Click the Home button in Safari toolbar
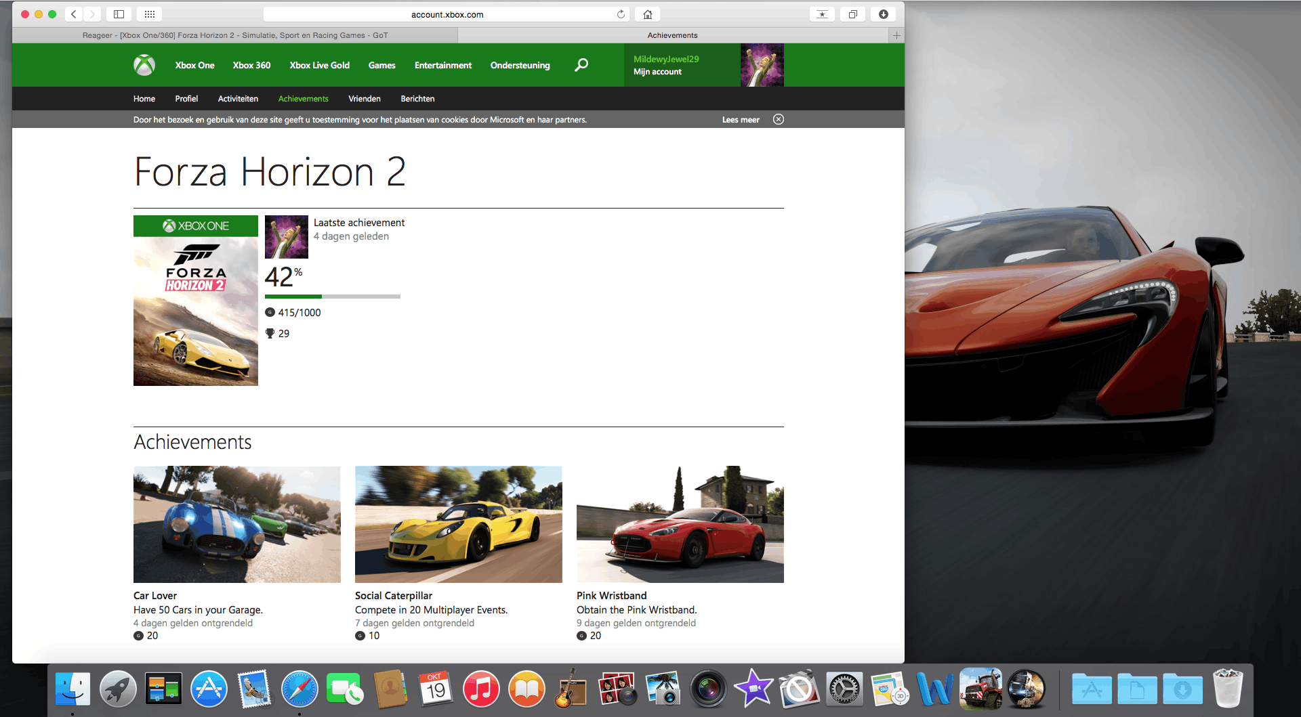This screenshot has width=1301, height=717. pos(648,14)
